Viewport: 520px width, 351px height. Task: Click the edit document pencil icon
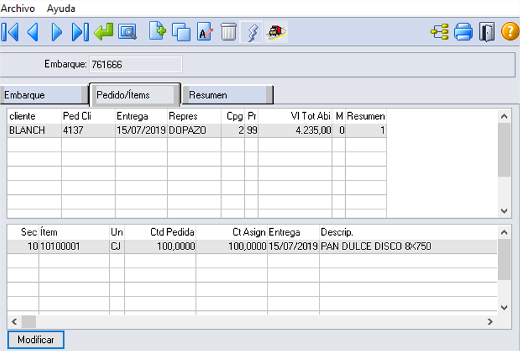tap(205, 31)
